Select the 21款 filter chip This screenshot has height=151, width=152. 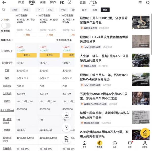point(26,10)
